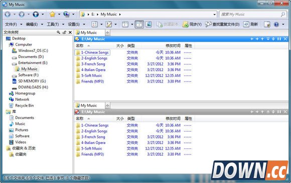Open the 文件(F) menu
The width and height of the screenshot is (291, 183).
(x=11, y=24)
